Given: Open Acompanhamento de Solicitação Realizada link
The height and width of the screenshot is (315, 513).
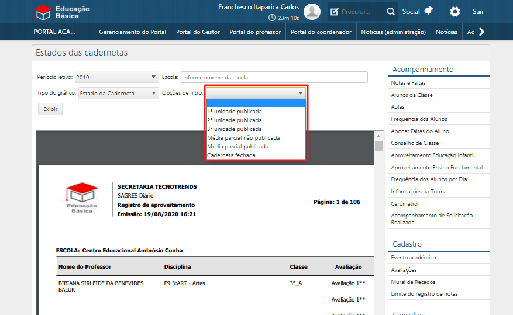Looking at the screenshot, I should (432, 219).
